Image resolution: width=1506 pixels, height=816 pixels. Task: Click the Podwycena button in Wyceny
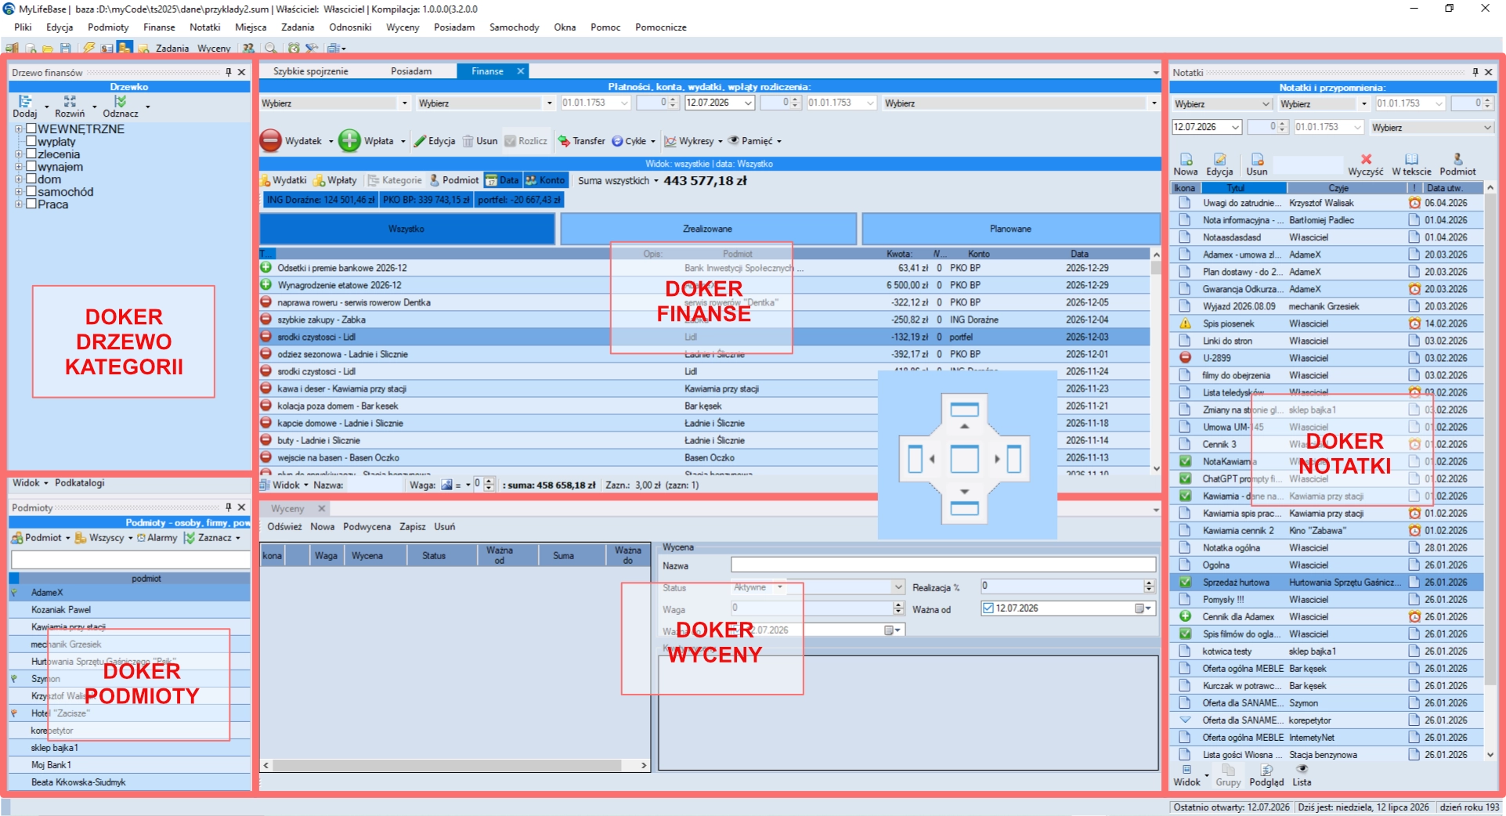367,526
